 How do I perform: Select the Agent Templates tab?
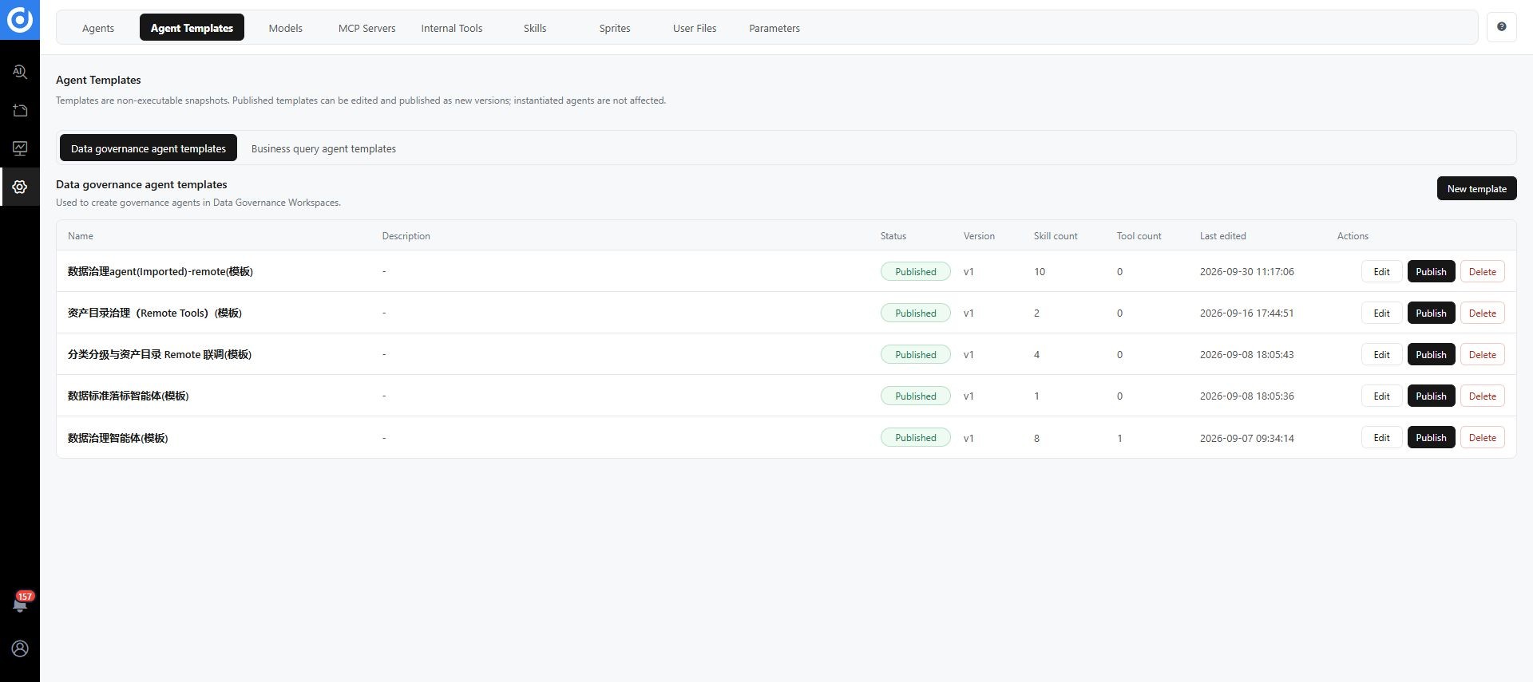point(192,28)
